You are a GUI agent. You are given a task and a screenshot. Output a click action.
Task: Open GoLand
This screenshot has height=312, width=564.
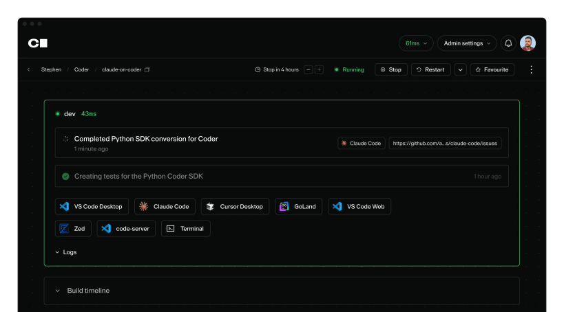299,206
